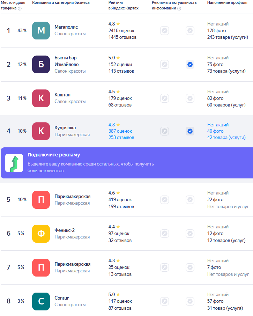
Task: Click the Феникс-2 yellow avatar icon
Action: click(41, 234)
